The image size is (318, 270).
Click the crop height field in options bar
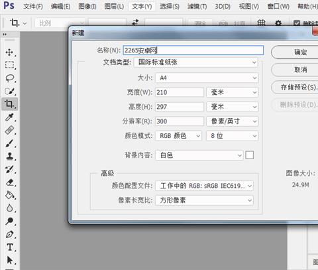point(164,23)
